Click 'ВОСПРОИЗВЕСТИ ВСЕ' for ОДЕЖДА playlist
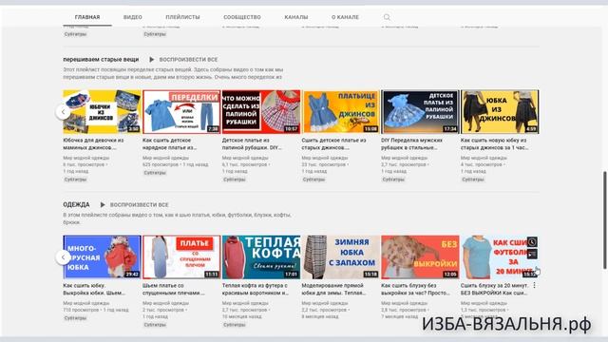Image resolution: width=608 pixels, height=342 pixels. point(140,205)
